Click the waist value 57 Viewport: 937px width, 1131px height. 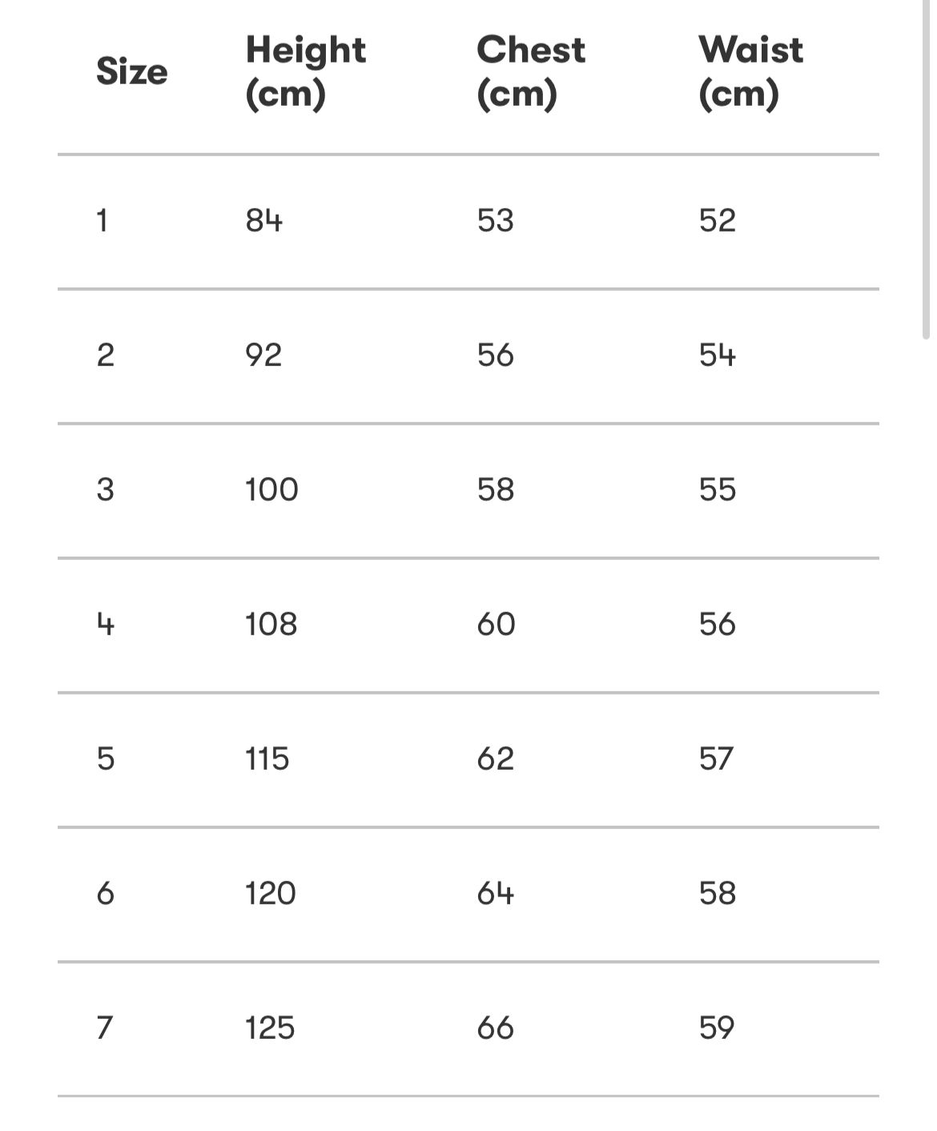click(716, 759)
